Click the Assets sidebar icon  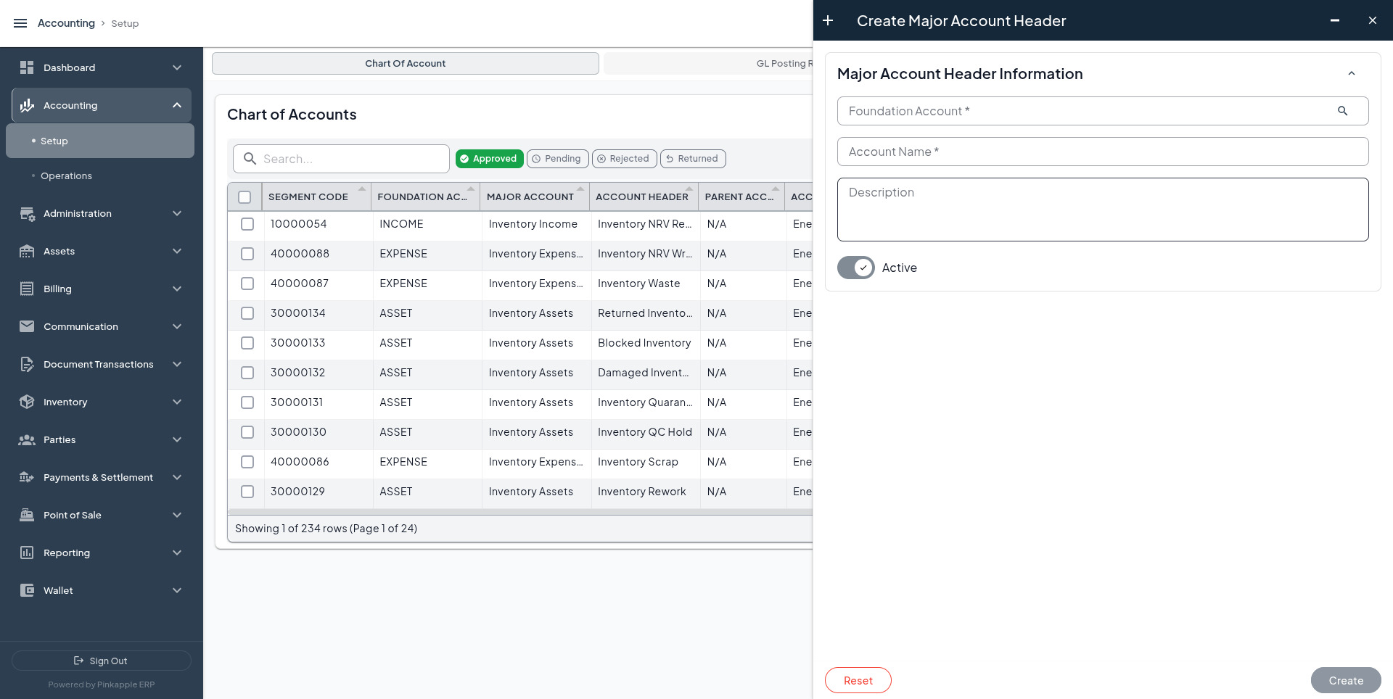pos(27,251)
